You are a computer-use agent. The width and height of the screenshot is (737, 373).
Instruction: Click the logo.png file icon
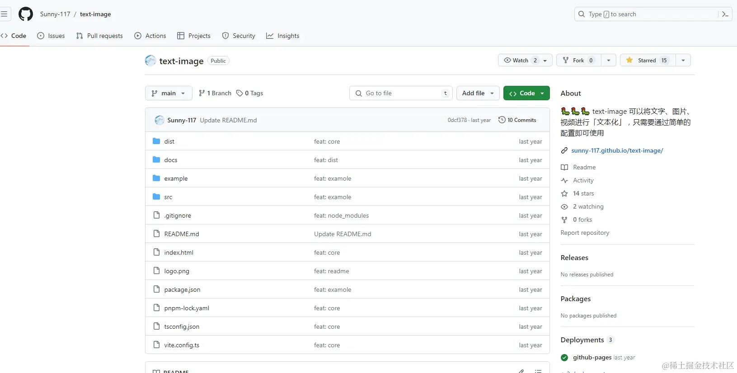pyautogui.click(x=156, y=271)
